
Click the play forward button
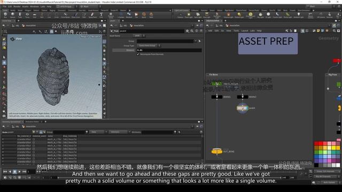click(19, 172)
